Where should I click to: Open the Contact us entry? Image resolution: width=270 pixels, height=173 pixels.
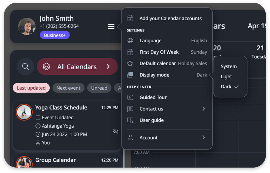pyautogui.click(x=167, y=109)
